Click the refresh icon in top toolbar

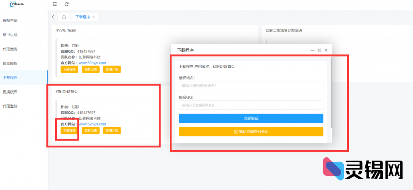[67, 4]
